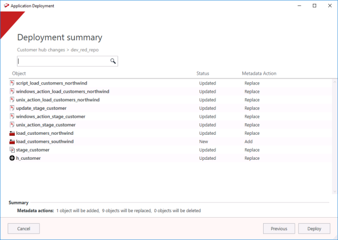
Task: Sort by the Metadata Action column header
Action: pyautogui.click(x=259, y=73)
